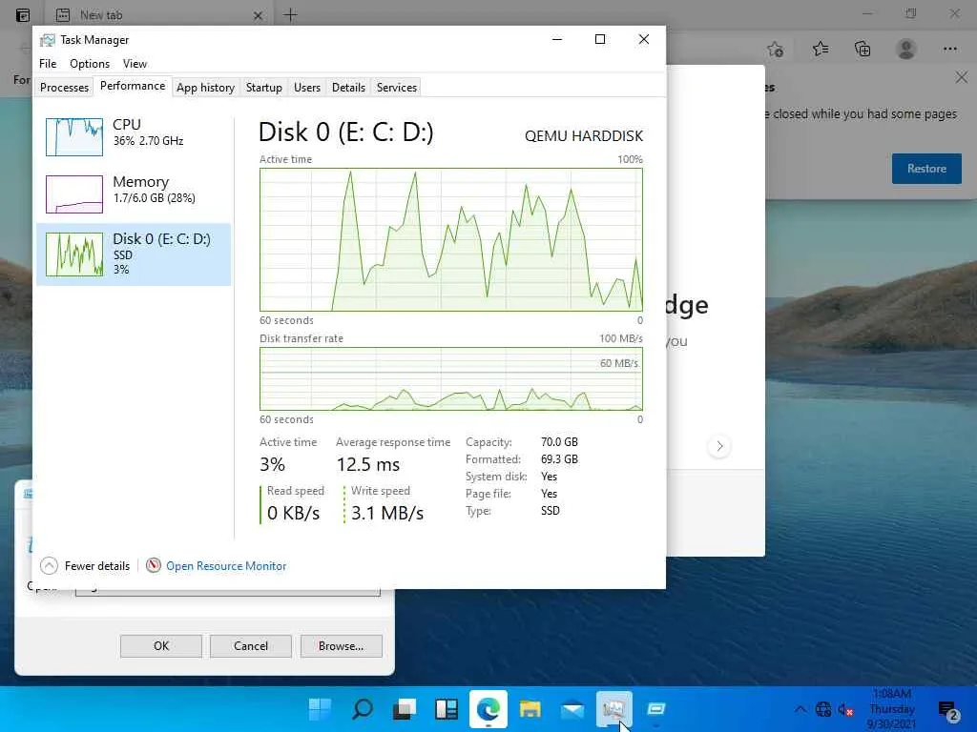This screenshot has width=977, height=732.
Task: Open Windows Start menu
Action: (x=321, y=709)
